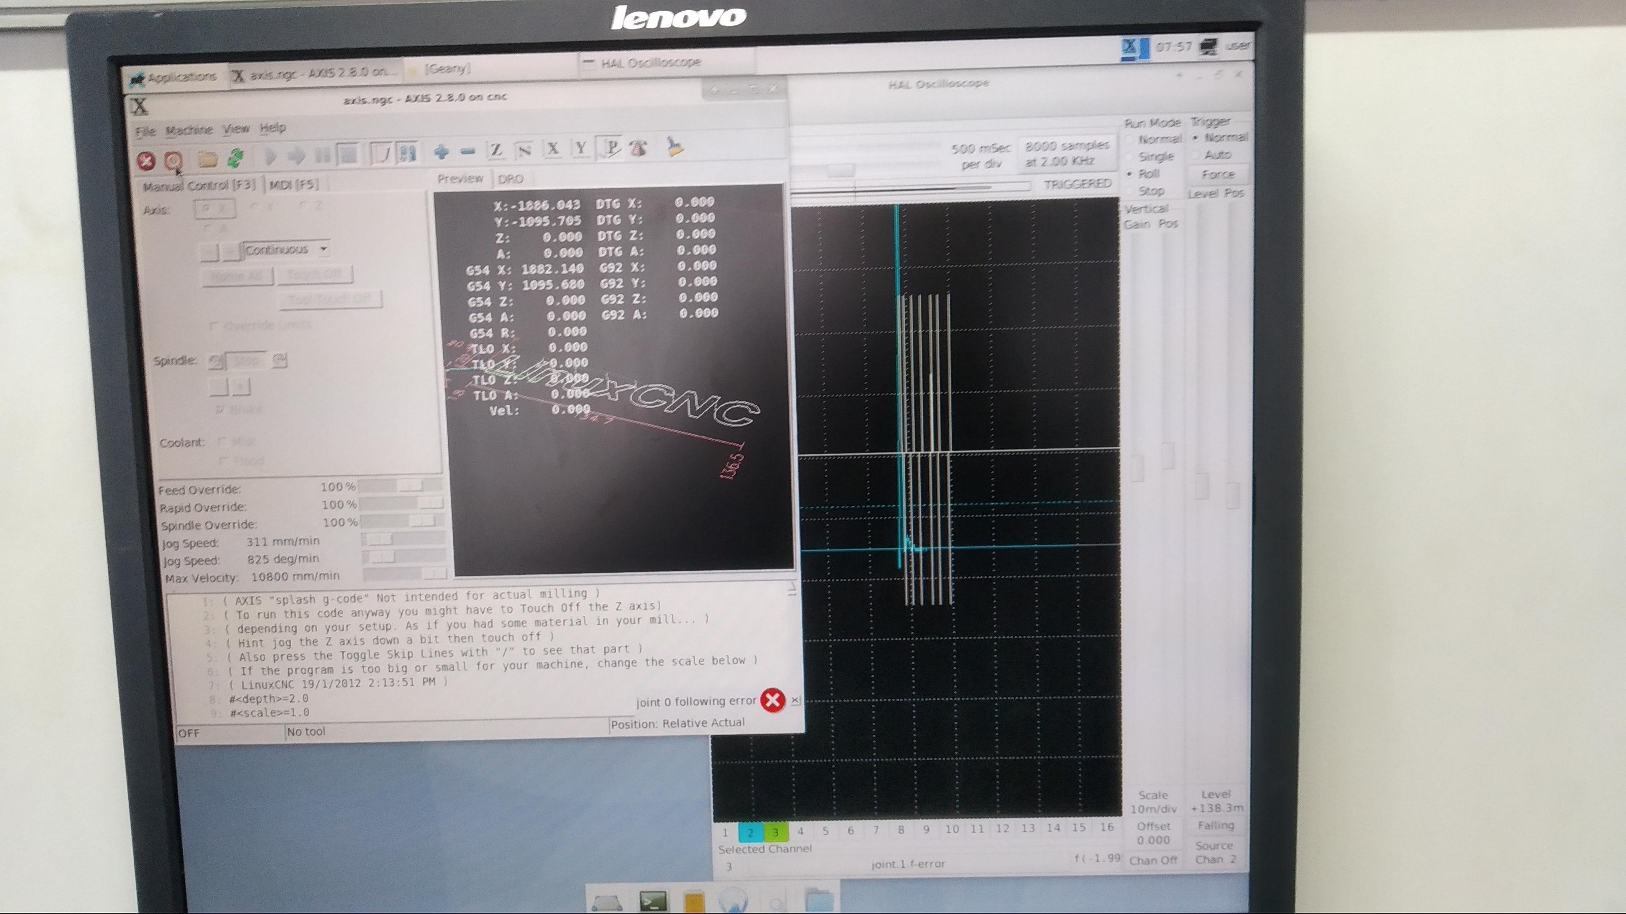
Task: Click the Chan Off button
Action: coord(1153,860)
